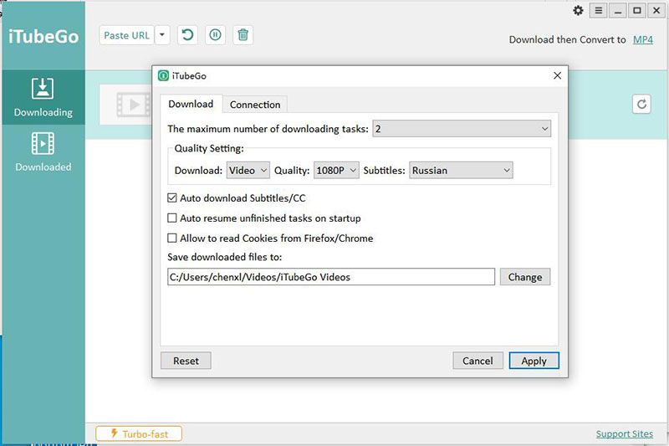Open the Download type Video dropdown
This screenshot has width=669, height=446.
[248, 171]
